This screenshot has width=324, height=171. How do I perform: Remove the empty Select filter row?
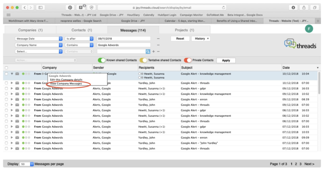tap(158, 52)
